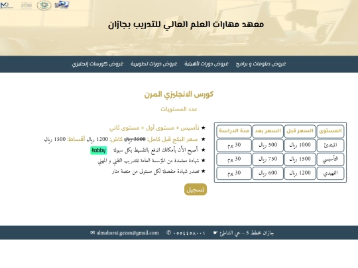Click the M logo in top corner

click(7, 5)
